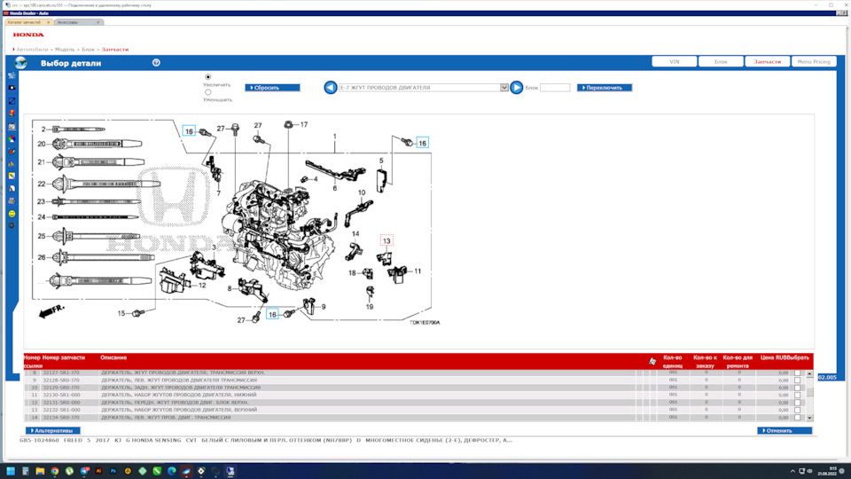This screenshot has width=851, height=479.
Task: Close the Аксессуары tab
Action: [98, 22]
